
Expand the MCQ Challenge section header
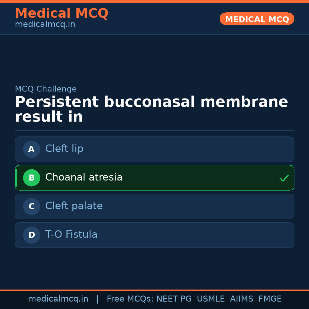coord(46,89)
